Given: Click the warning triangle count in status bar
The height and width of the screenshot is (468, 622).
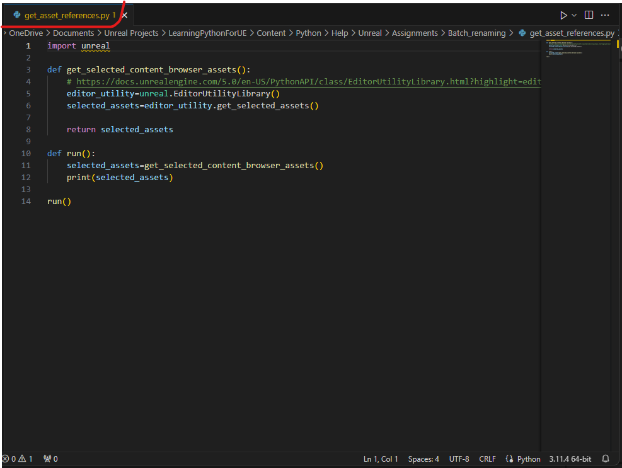Looking at the screenshot, I should click(25, 459).
